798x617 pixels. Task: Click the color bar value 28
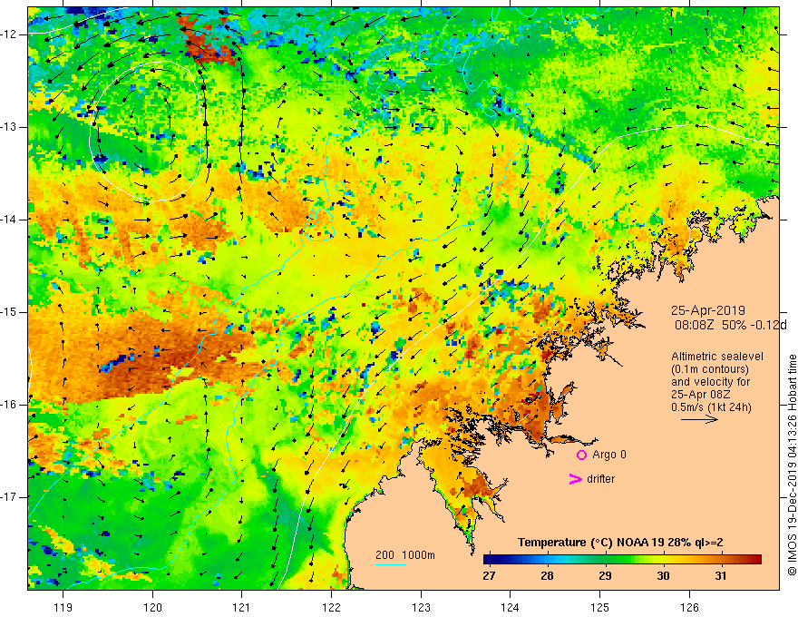547,576
